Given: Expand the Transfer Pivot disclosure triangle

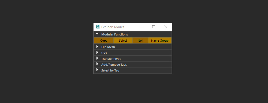Looking at the screenshot, I should tap(97, 58).
